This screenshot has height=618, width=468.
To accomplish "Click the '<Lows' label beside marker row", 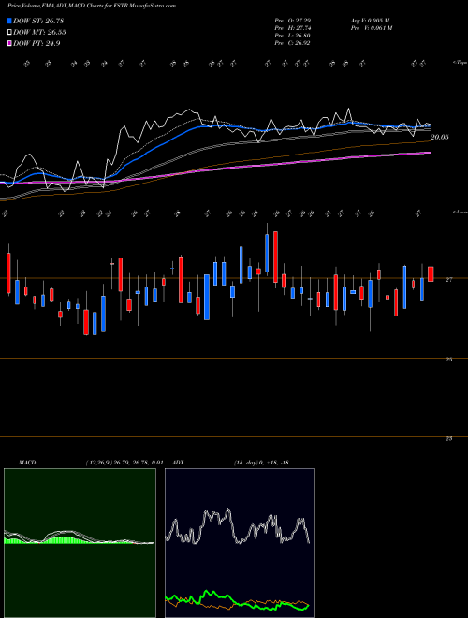I will click(x=460, y=212).
